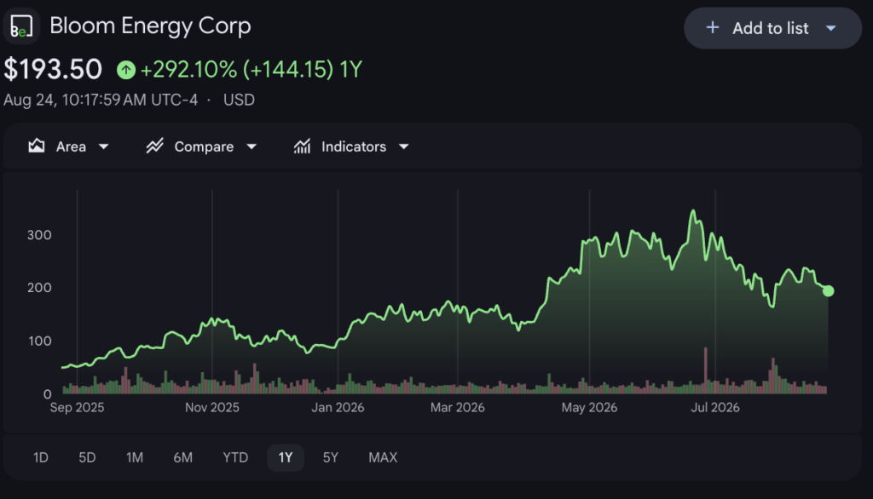This screenshot has height=499, width=873.
Task: Switch to the 1D time range
Action: pyautogui.click(x=41, y=458)
